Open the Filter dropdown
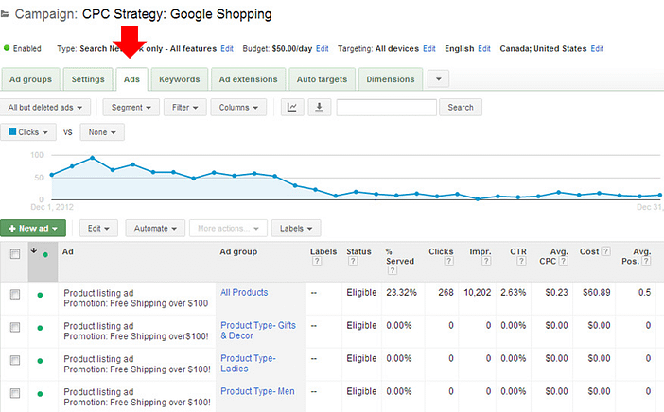This screenshot has height=412, width=664. [x=185, y=108]
